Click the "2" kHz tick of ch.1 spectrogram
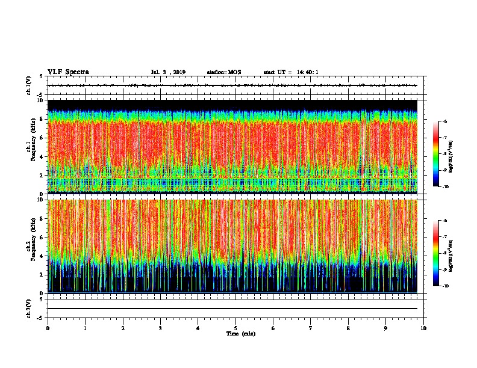Image resolution: width=477 pixels, height=368 pixels. coord(42,175)
